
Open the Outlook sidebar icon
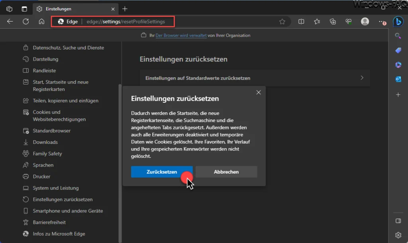point(398,79)
